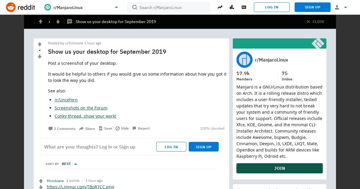Save the post
The width and height of the screenshot is (360, 189).
coord(105,128)
